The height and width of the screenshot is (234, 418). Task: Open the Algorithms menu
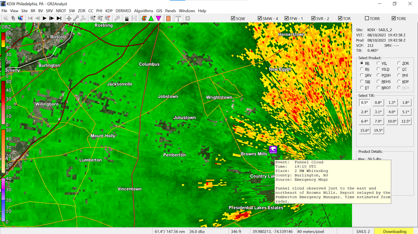pos(143,10)
